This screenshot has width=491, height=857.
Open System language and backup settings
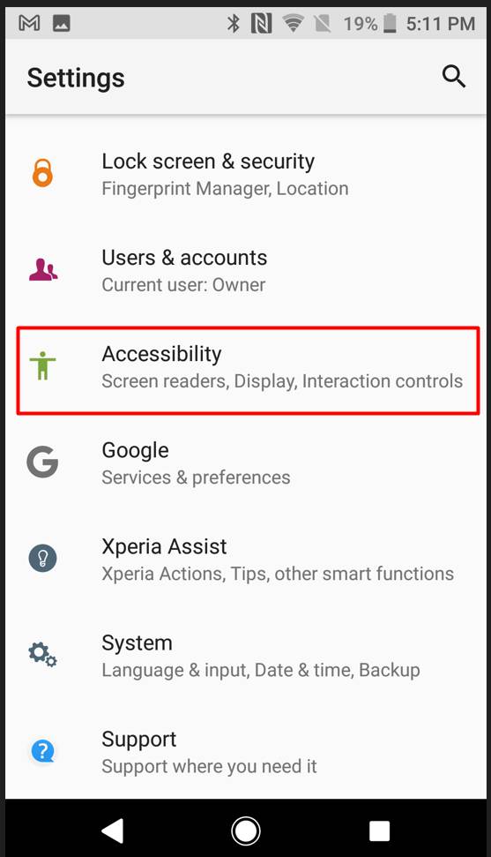pos(246,655)
